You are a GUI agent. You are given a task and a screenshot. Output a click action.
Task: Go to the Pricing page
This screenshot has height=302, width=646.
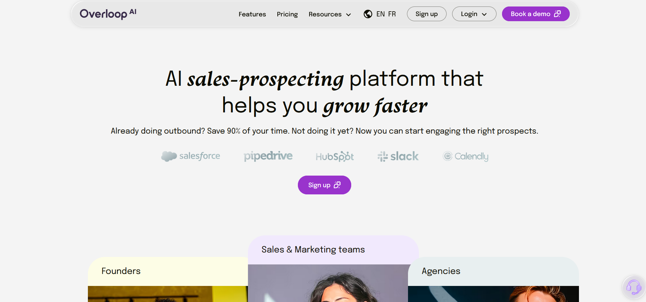click(287, 14)
